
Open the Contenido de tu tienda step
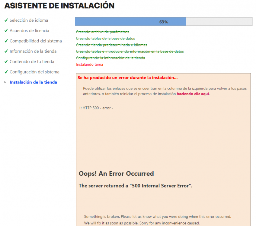(x=32, y=62)
